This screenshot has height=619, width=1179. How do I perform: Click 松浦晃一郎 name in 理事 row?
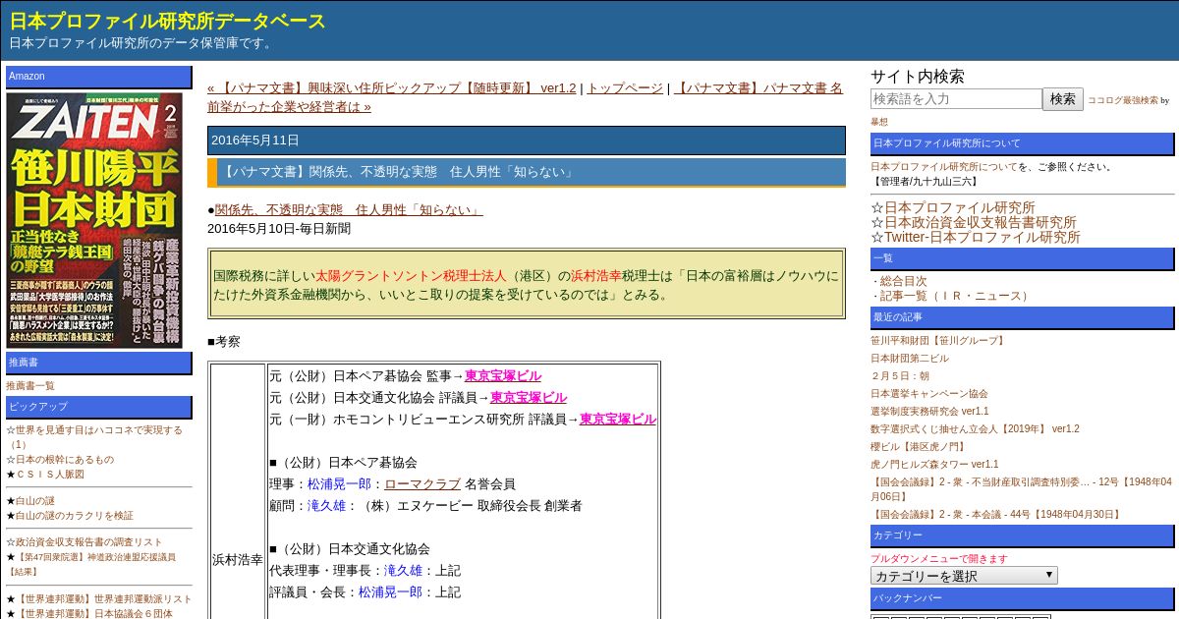339,483
